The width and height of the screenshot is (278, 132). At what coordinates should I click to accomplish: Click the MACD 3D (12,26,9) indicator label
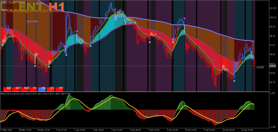click(x=10, y=93)
